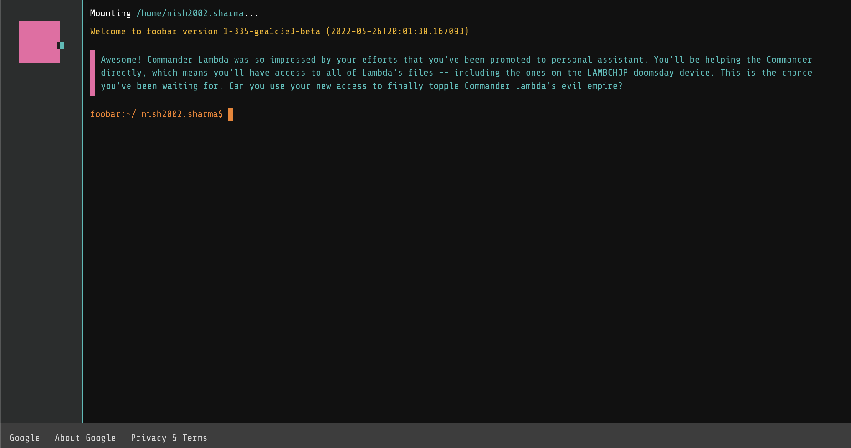Open the About Google link
This screenshot has width=851, height=448.
point(85,438)
